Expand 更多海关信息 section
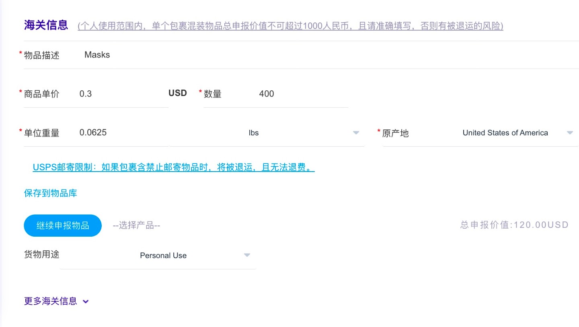579x327 pixels. click(56, 301)
